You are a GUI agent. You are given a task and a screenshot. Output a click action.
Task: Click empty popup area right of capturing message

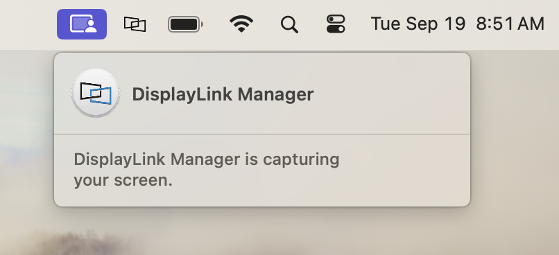[403, 170]
